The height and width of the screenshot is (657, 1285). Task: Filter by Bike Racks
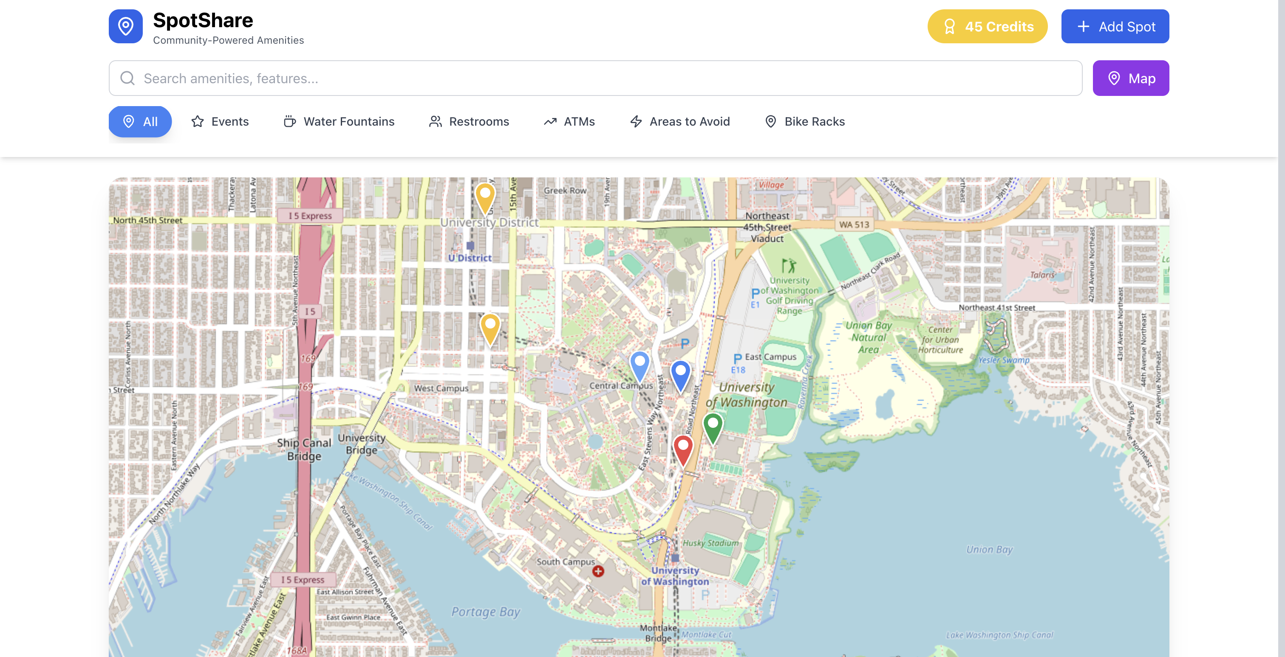[805, 121]
